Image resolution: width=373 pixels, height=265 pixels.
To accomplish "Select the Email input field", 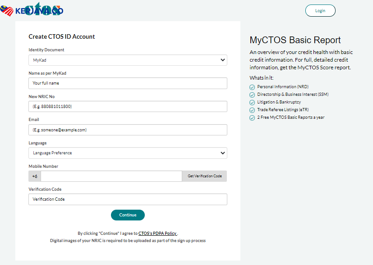I will tap(128, 130).
